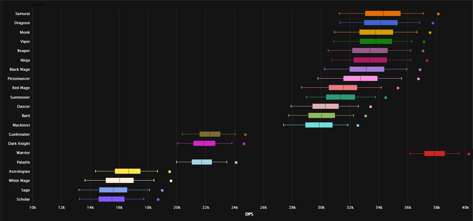Image resolution: width=473 pixels, height=221 pixels.
Task: Click the DPS axis title
Action: 249,214
